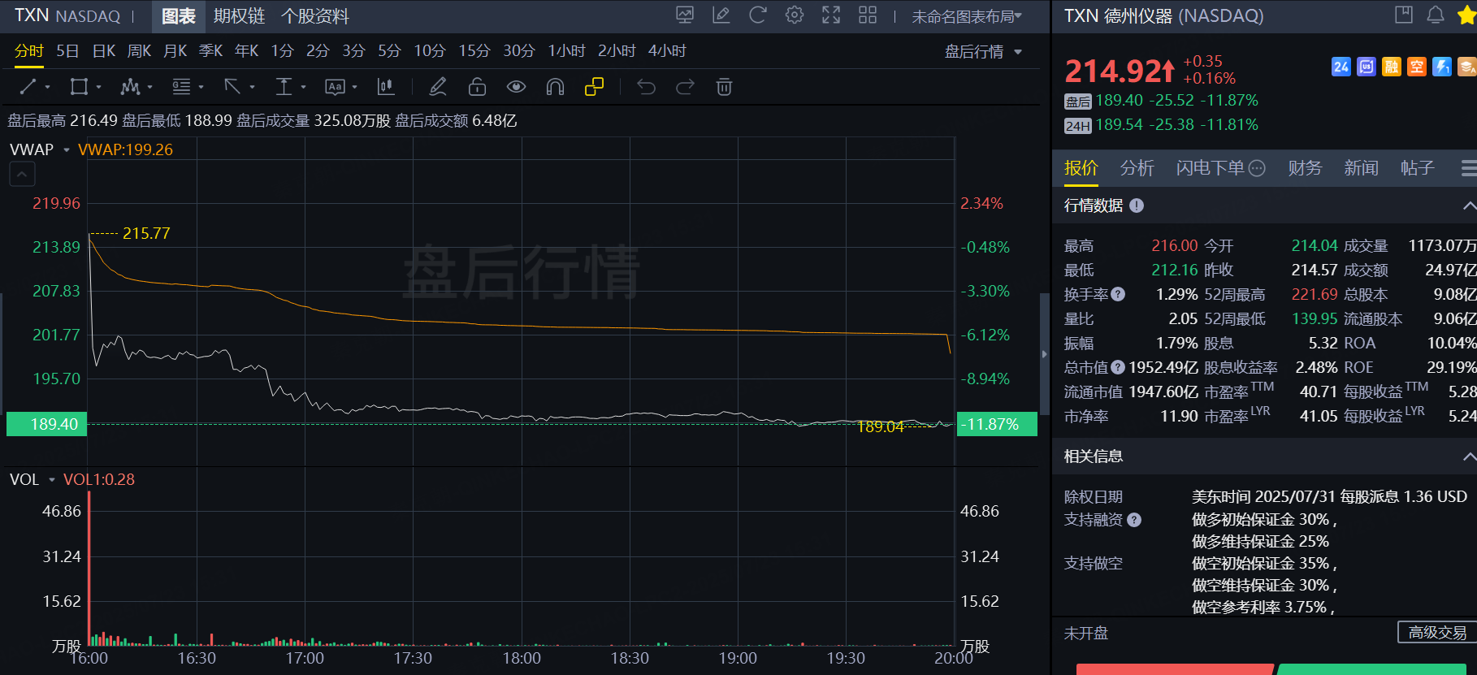Click the orange 空 short-selling badge
Viewport: 1477px width, 675px height.
1417,67
